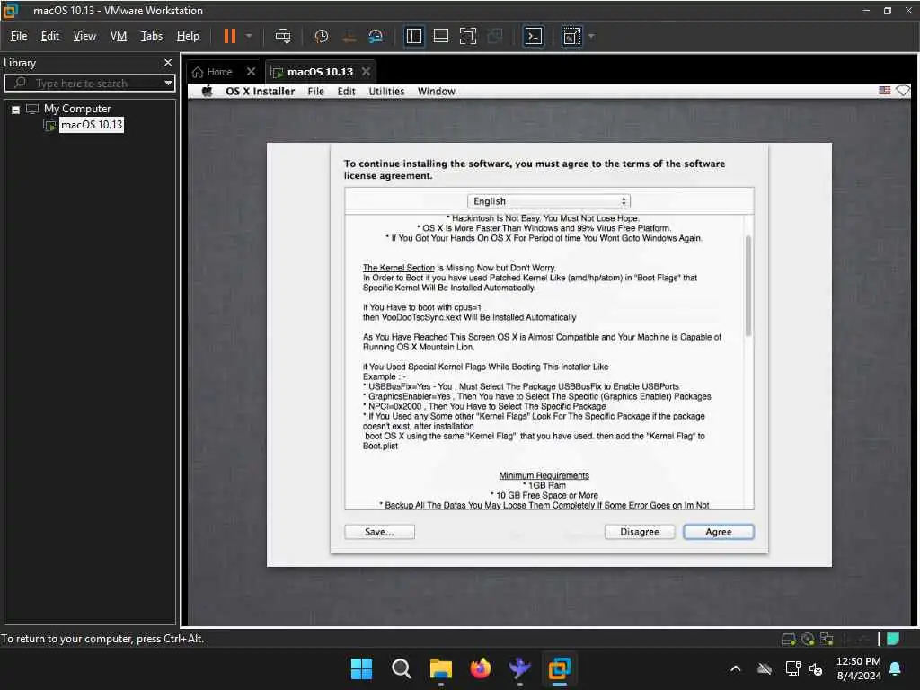Select macOS 10.13 in library tree

coord(92,125)
